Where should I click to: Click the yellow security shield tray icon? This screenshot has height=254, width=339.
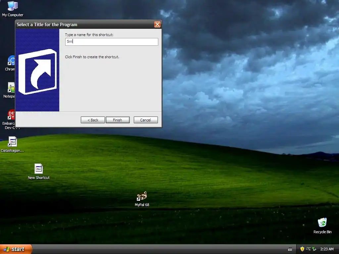302,249
